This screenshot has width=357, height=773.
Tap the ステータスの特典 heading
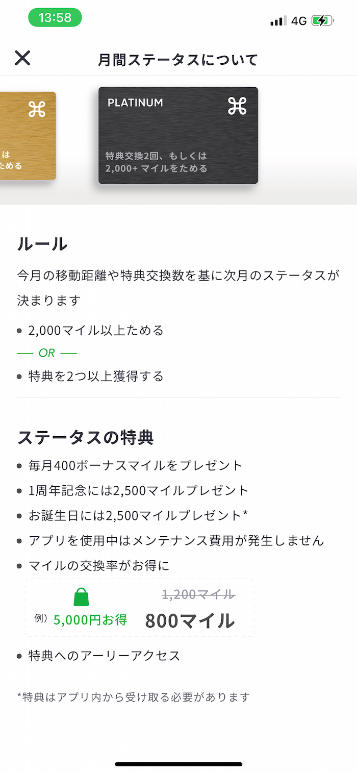pos(86,437)
